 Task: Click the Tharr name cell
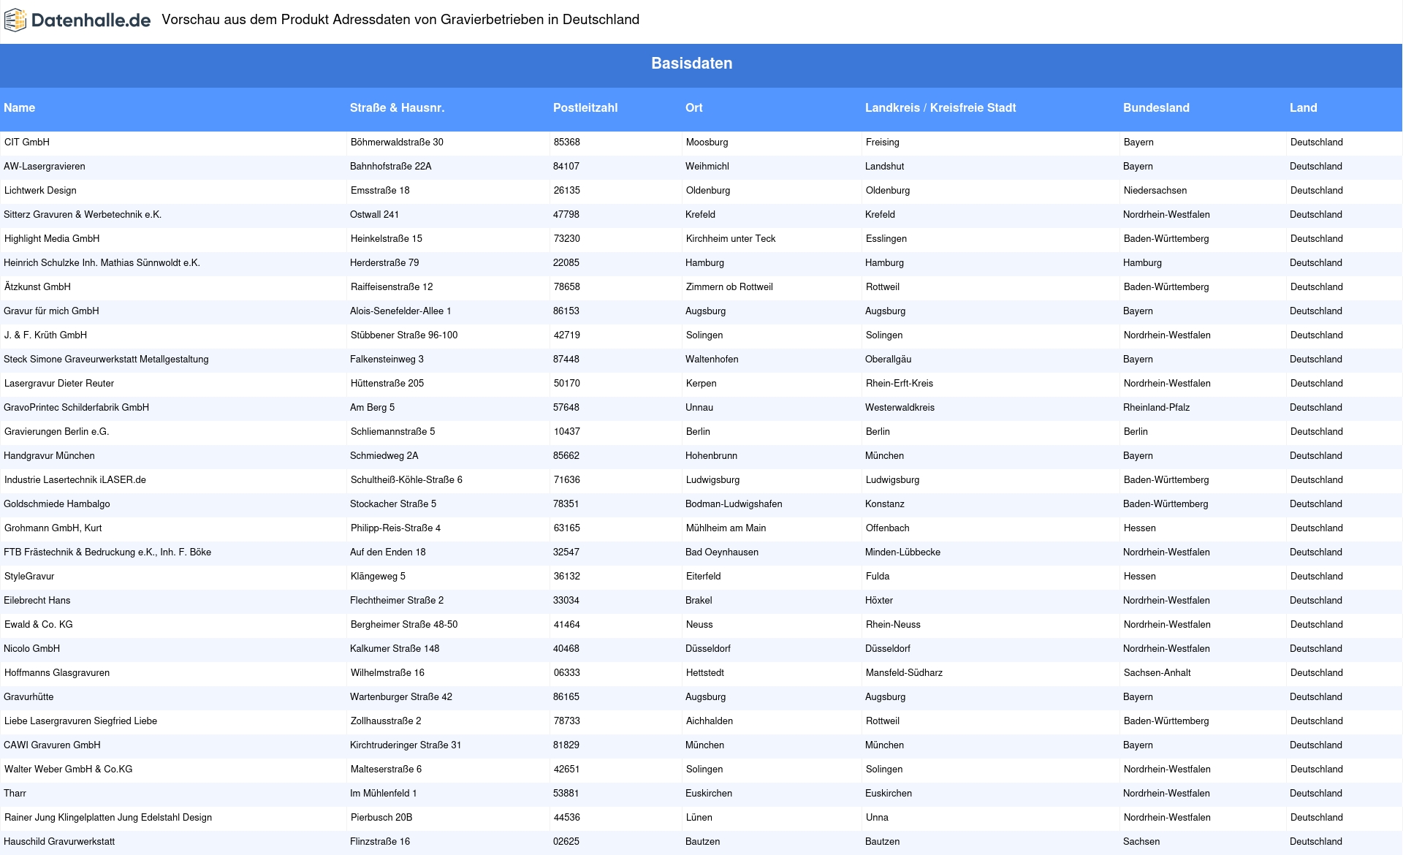click(15, 793)
